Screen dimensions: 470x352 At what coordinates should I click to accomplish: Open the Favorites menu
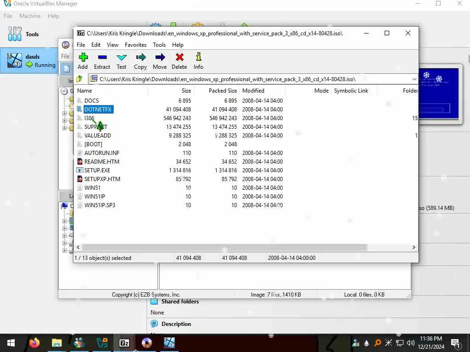click(135, 45)
